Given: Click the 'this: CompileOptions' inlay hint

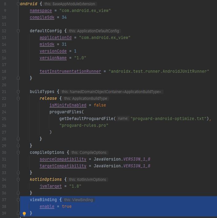Looking at the screenshot, I should (x=89, y=153).
